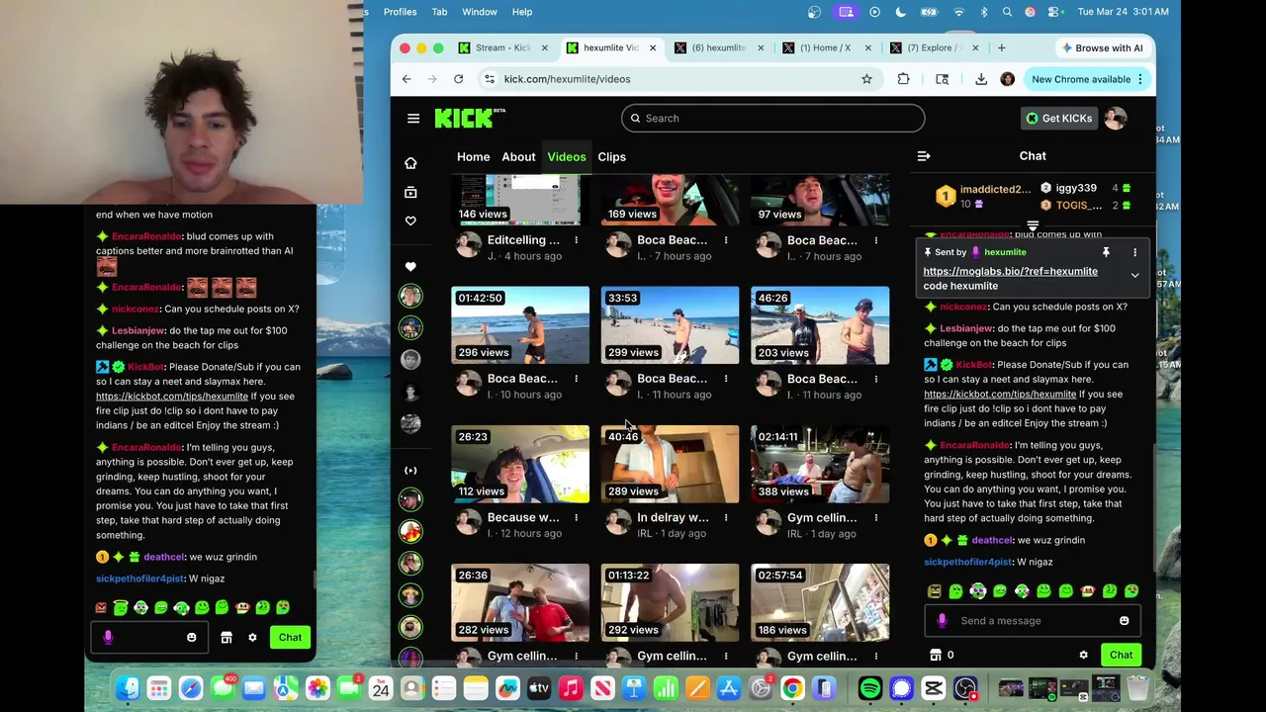Open the '(1) Home / X' browser tab
The width and height of the screenshot is (1266, 712).
tap(825, 47)
